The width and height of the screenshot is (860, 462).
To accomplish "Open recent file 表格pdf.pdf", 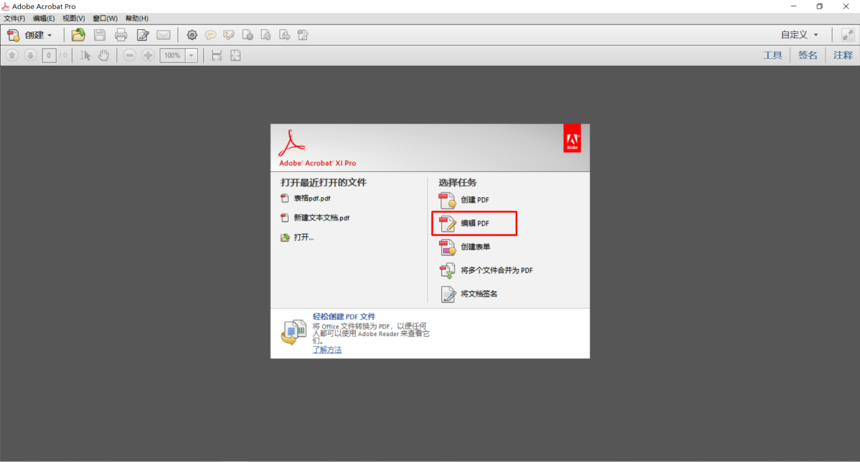I will [x=306, y=198].
